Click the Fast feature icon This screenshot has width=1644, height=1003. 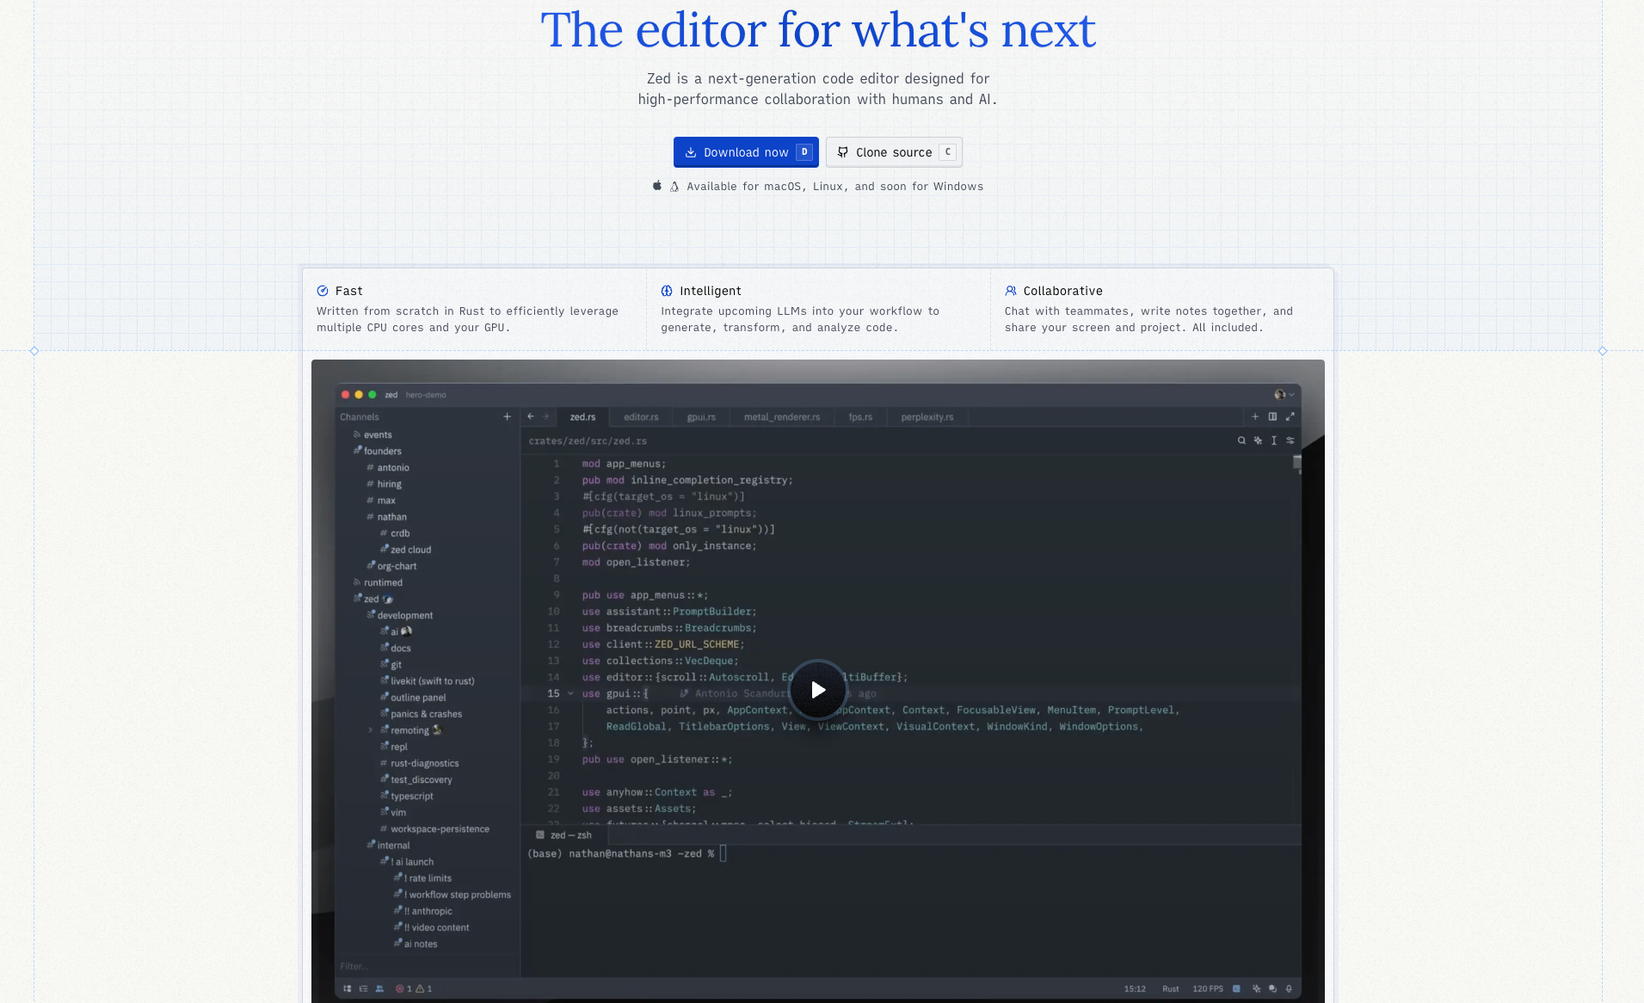click(x=323, y=291)
